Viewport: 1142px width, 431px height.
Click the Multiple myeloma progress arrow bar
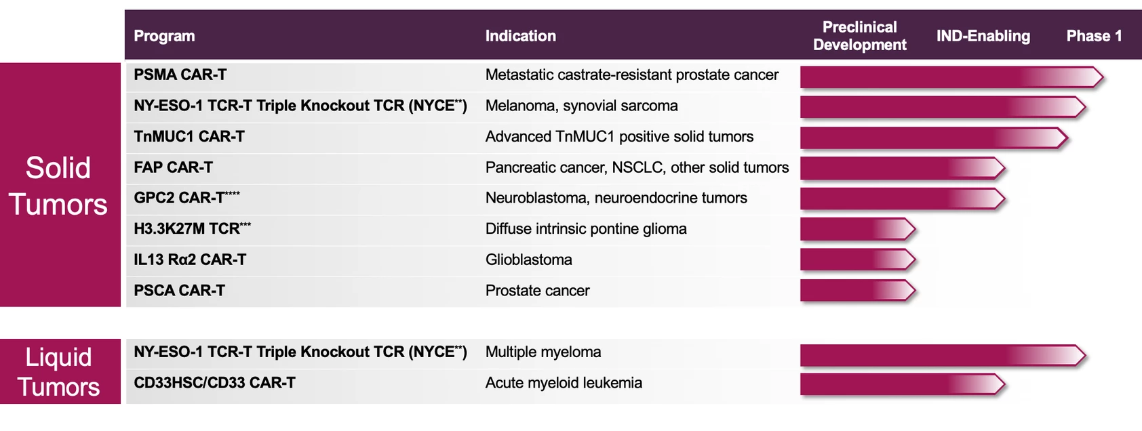click(x=942, y=355)
